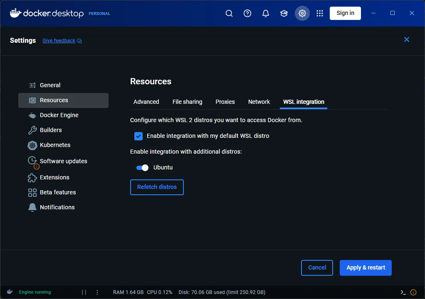The height and width of the screenshot is (299, 425).
Task: Click the Software updates clock icon
Action: point(32,160)
